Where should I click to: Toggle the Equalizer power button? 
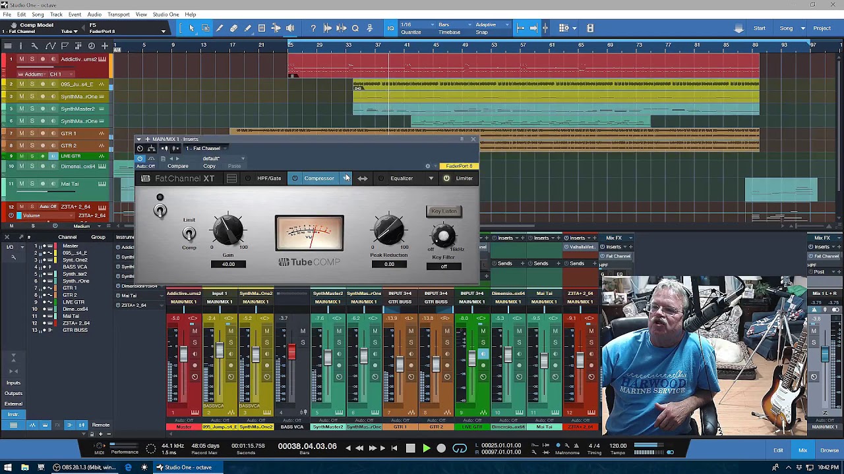point(380,178)
